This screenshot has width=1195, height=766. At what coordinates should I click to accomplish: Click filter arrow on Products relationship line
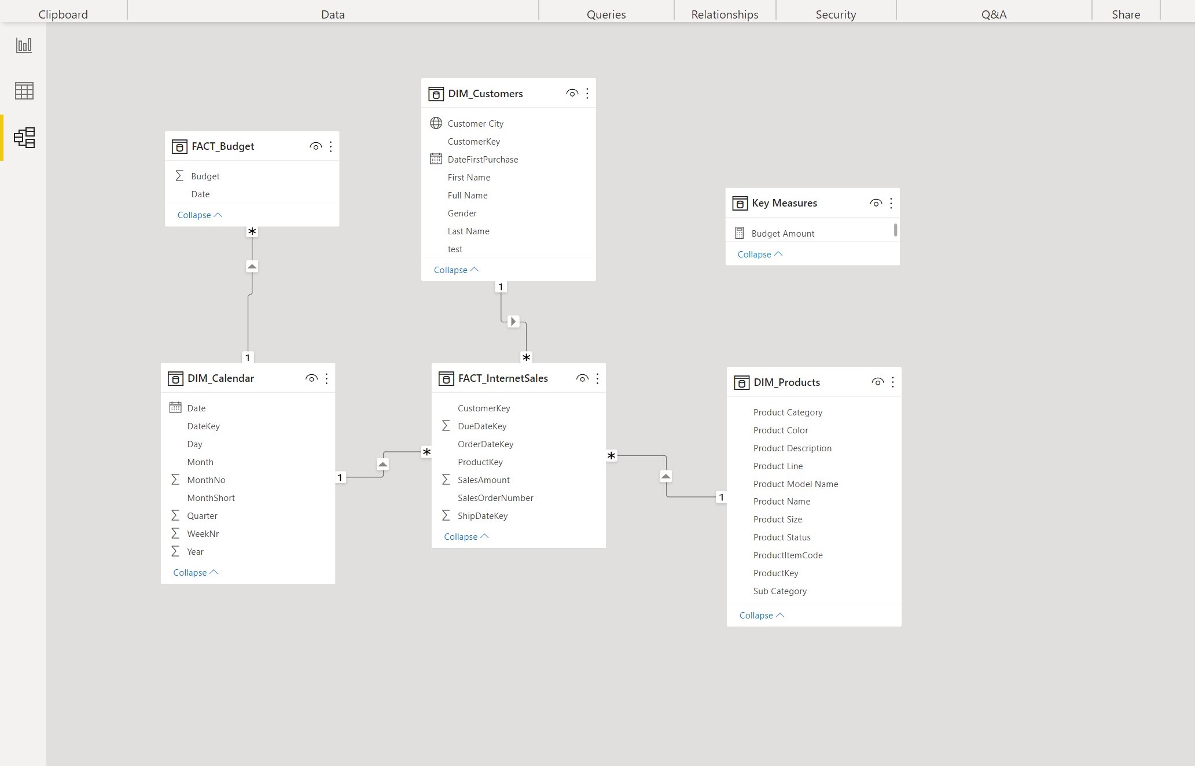pos(665,477)
